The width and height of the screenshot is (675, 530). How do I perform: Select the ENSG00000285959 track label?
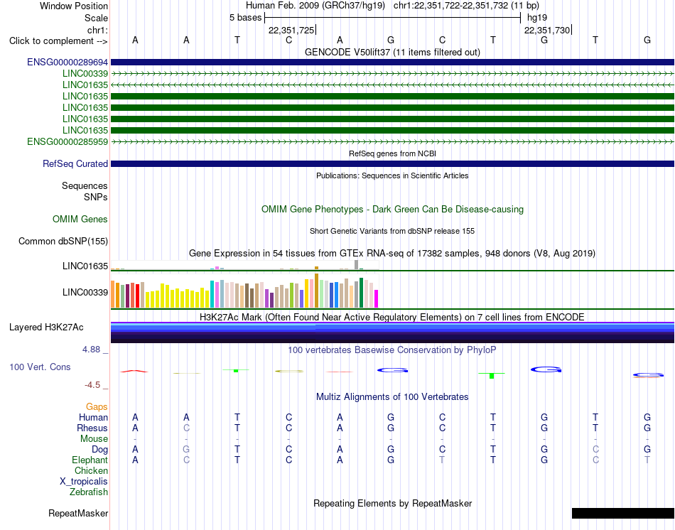[67, 141]
